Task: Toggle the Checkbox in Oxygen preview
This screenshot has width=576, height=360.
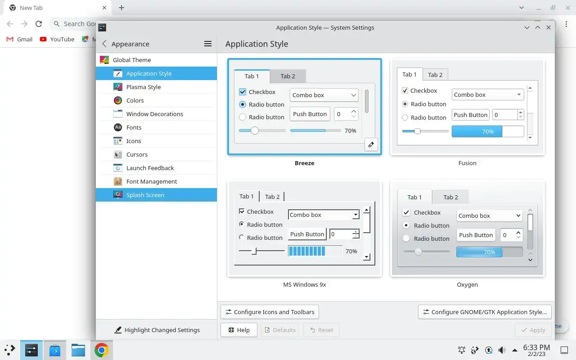Action: (x=406, y=212)
